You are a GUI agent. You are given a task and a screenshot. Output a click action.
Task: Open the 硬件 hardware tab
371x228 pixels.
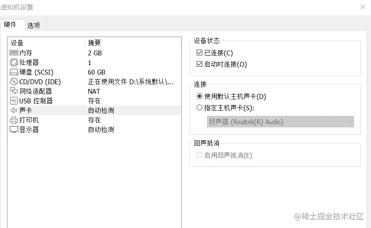[10, 25]
